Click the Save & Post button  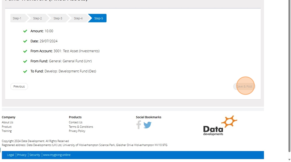coord(244,86)
